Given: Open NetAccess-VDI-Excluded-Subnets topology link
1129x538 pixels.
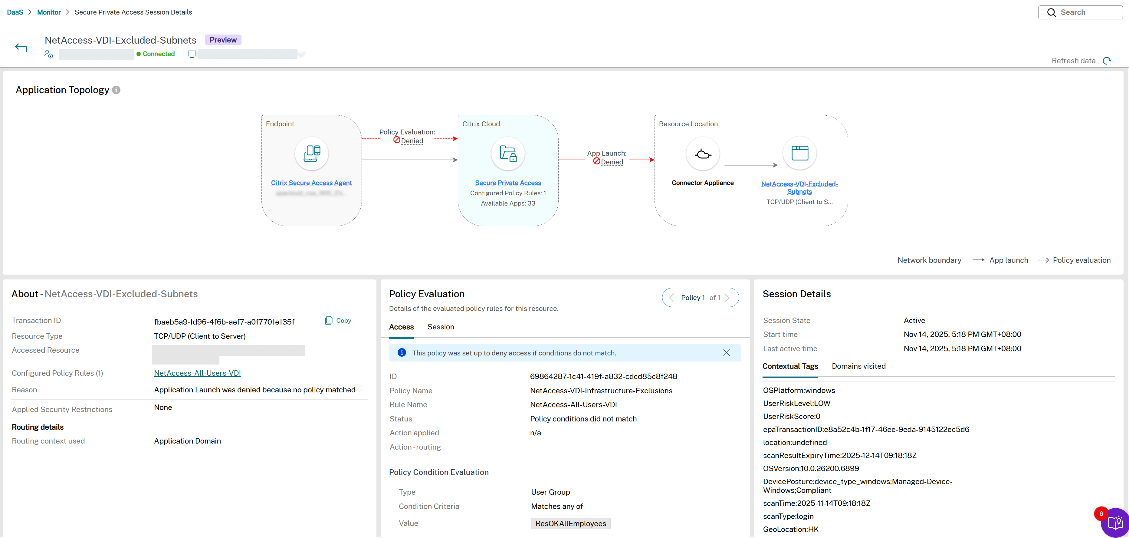Looking at the screenshot, I should pos(799,188).
